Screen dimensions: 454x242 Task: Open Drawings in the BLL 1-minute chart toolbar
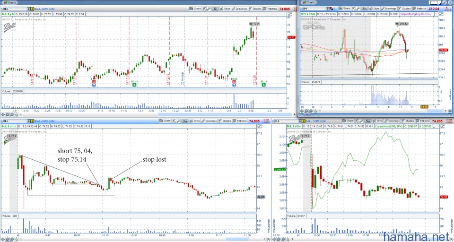pos(209,121)
